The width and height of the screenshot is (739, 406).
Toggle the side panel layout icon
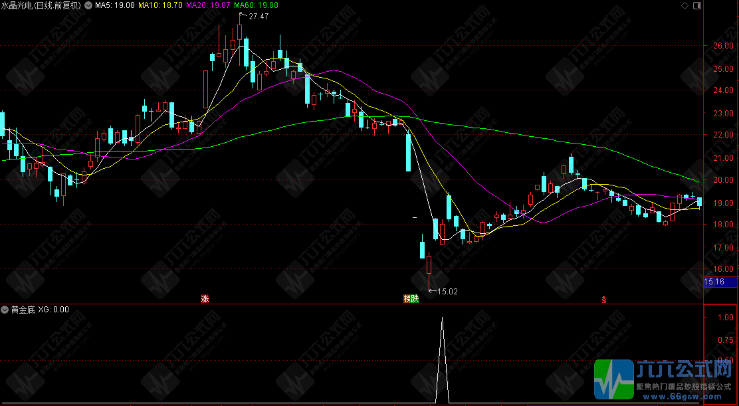[x=698, y=6]
